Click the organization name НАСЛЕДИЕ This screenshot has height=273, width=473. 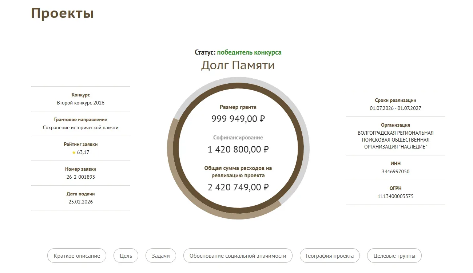(x=396, y=140)
